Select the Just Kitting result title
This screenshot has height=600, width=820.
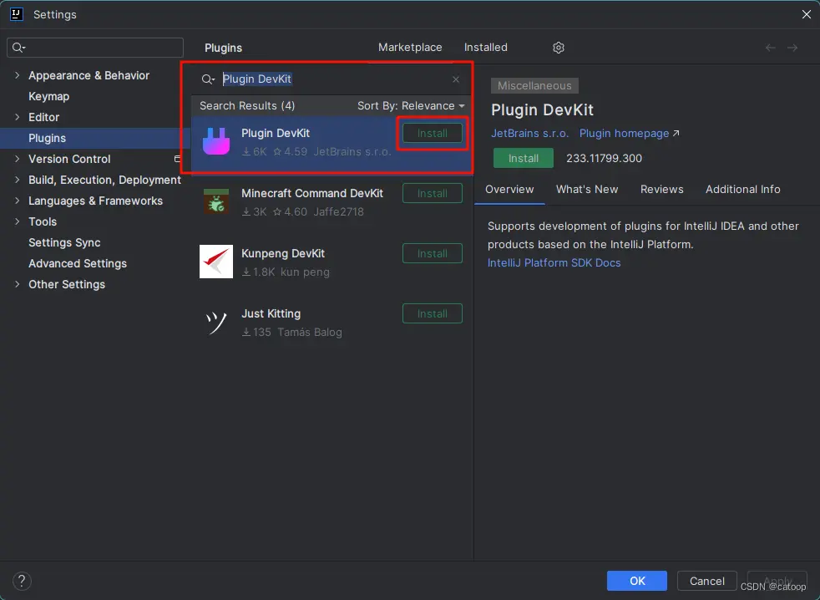pos(271,313)
